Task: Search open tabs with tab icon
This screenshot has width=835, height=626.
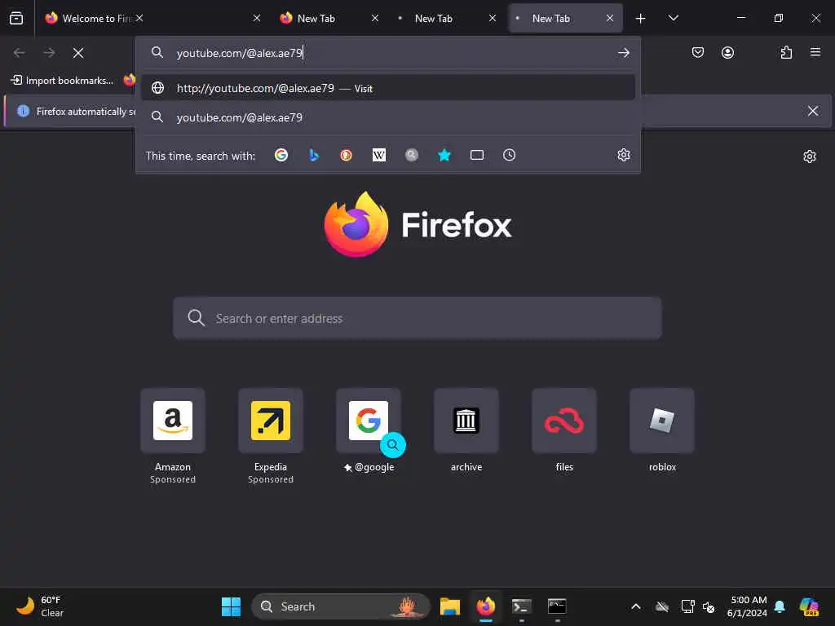Action: click(x=476, y=155)
